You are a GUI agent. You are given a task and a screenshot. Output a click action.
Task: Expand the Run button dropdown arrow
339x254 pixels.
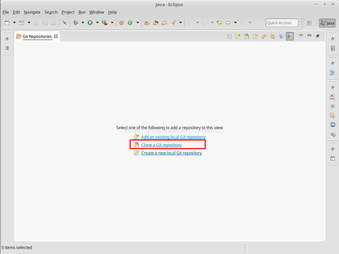97,23
